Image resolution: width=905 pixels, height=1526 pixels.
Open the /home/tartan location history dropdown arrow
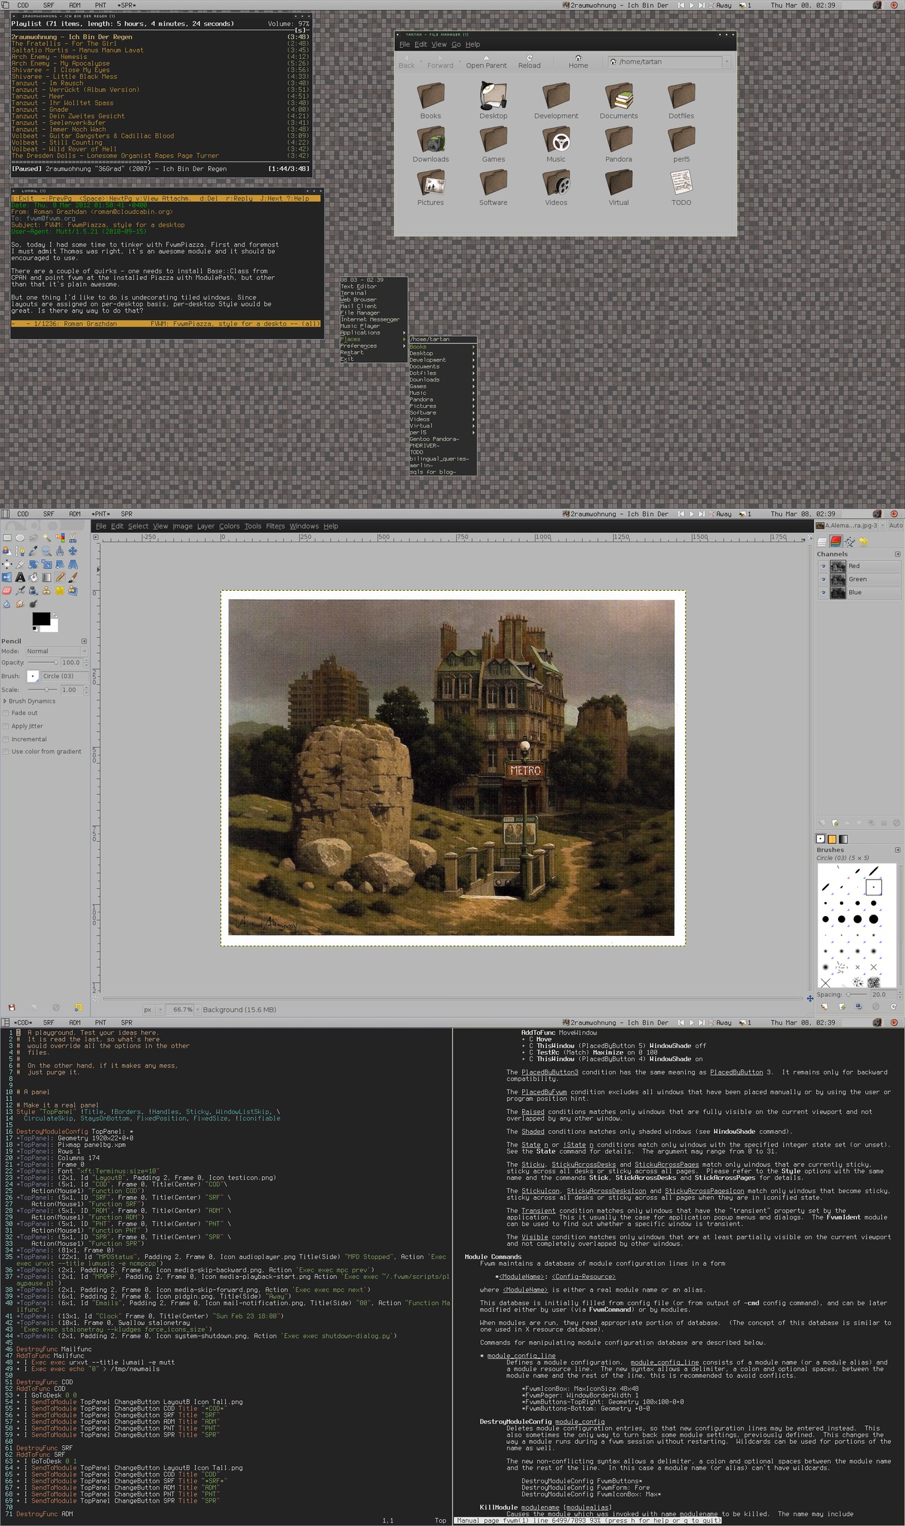(x=727, y=62)
